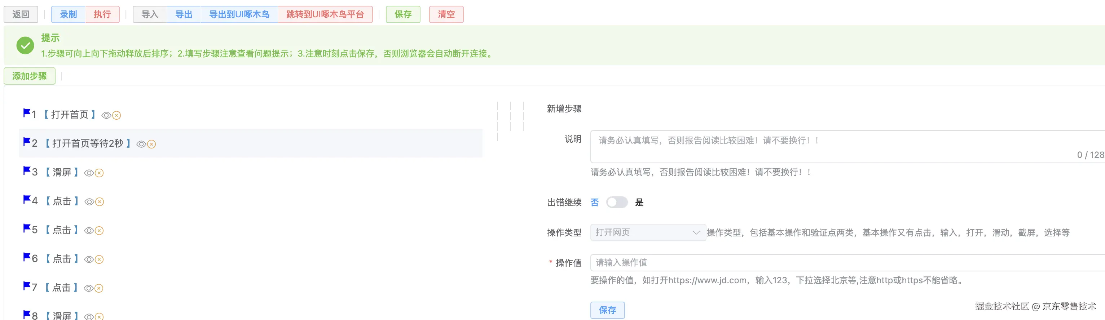1105x320 pixels.
Task: Click the green success checkmark icon in 提示 banner
Action: (25, 45)
